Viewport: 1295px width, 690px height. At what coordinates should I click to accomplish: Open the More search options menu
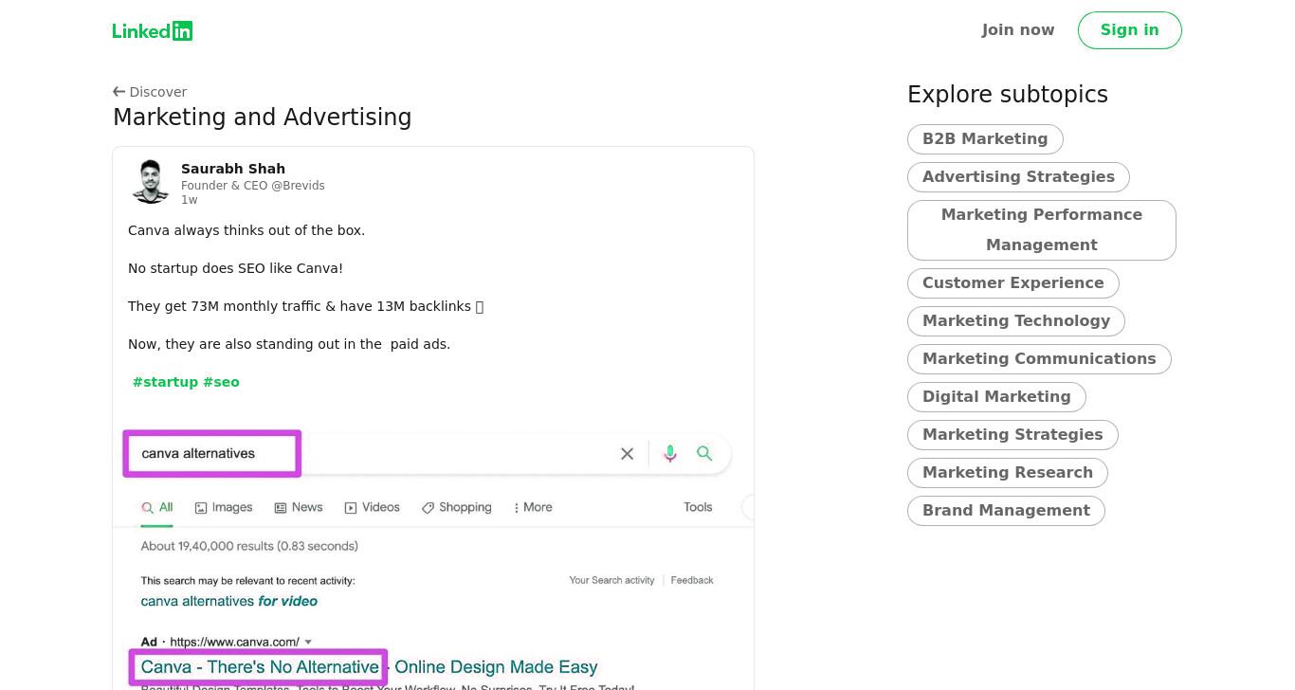[x=533, y=508]
